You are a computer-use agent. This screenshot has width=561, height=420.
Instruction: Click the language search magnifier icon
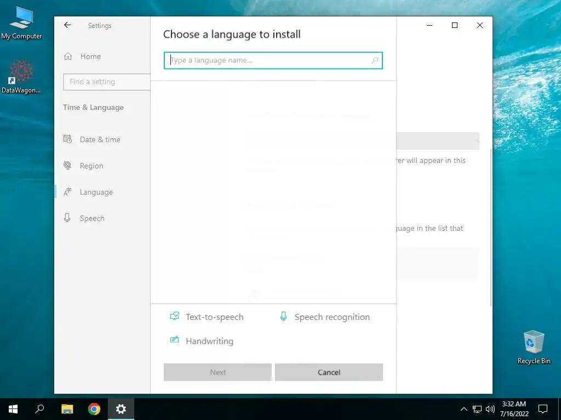(375, 60)
